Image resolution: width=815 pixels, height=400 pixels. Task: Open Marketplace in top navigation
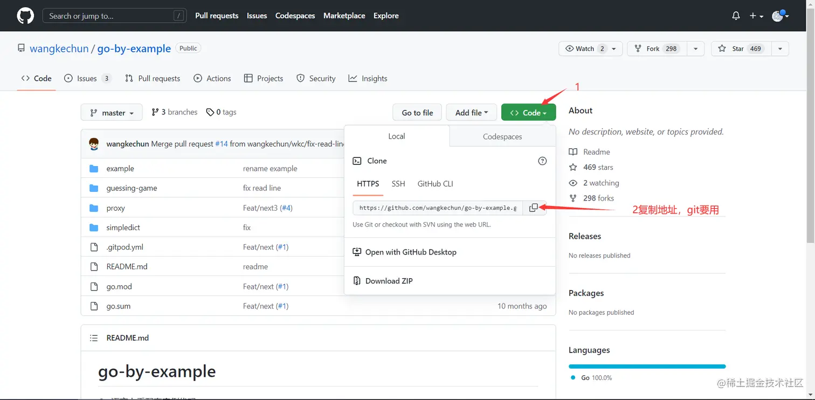pos(344,16)
